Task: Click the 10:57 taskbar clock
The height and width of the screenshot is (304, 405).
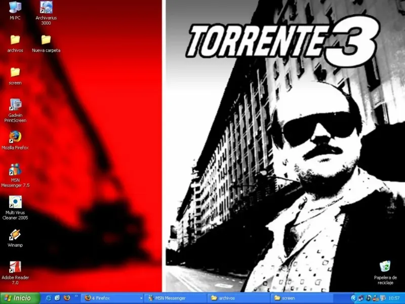Action: click(394, 298)
